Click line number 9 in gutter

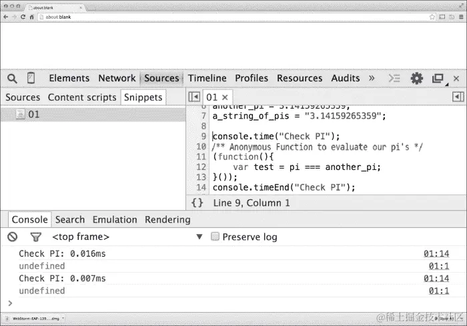pyautogui.click(x=203, y=137)
